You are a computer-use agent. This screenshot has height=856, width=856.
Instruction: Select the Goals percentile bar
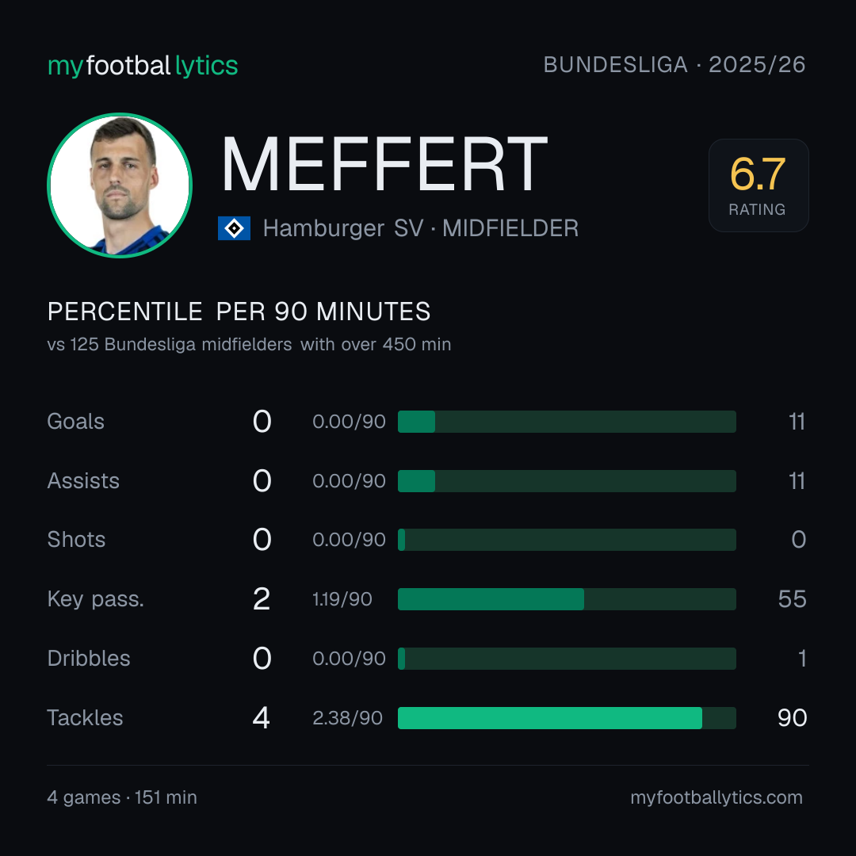[567, 422]
